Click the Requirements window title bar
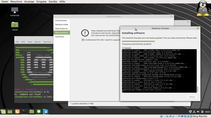 (x=114, y=16)
